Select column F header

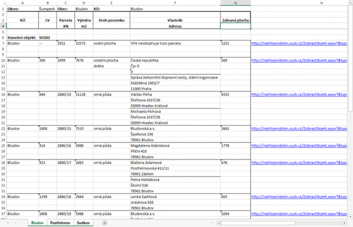[x=175, y=3]
